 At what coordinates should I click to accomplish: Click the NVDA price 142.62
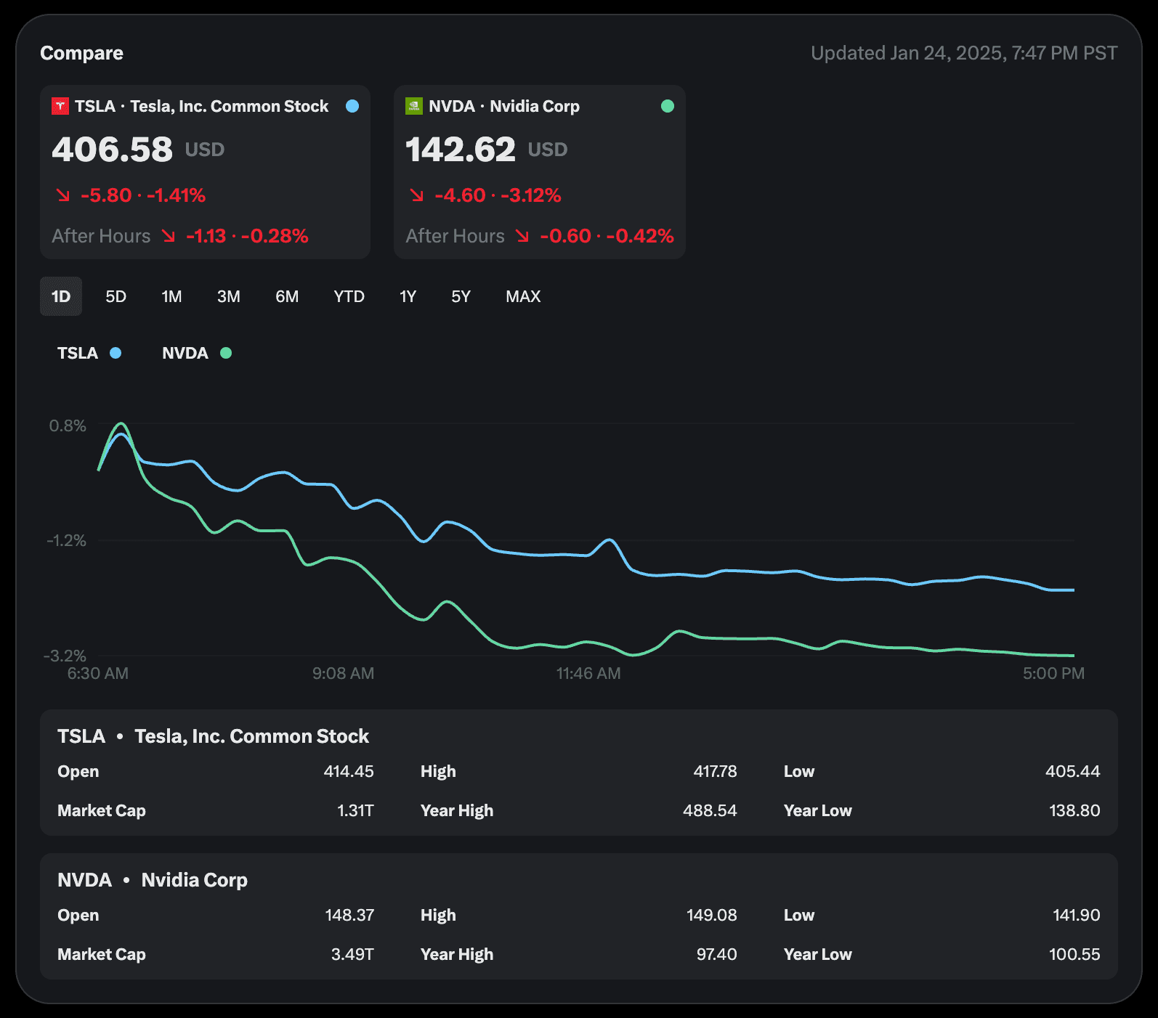[x=461, y=150]
